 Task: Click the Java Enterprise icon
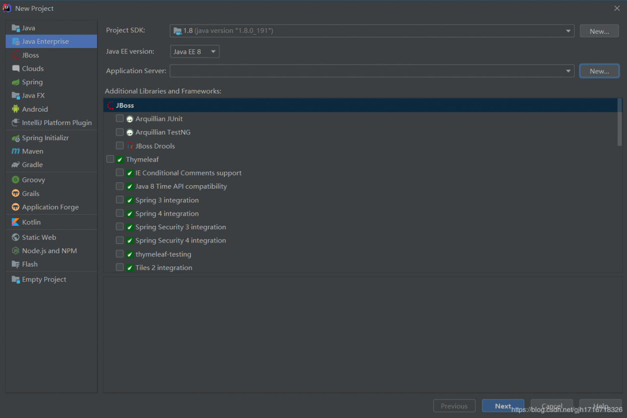16,42
